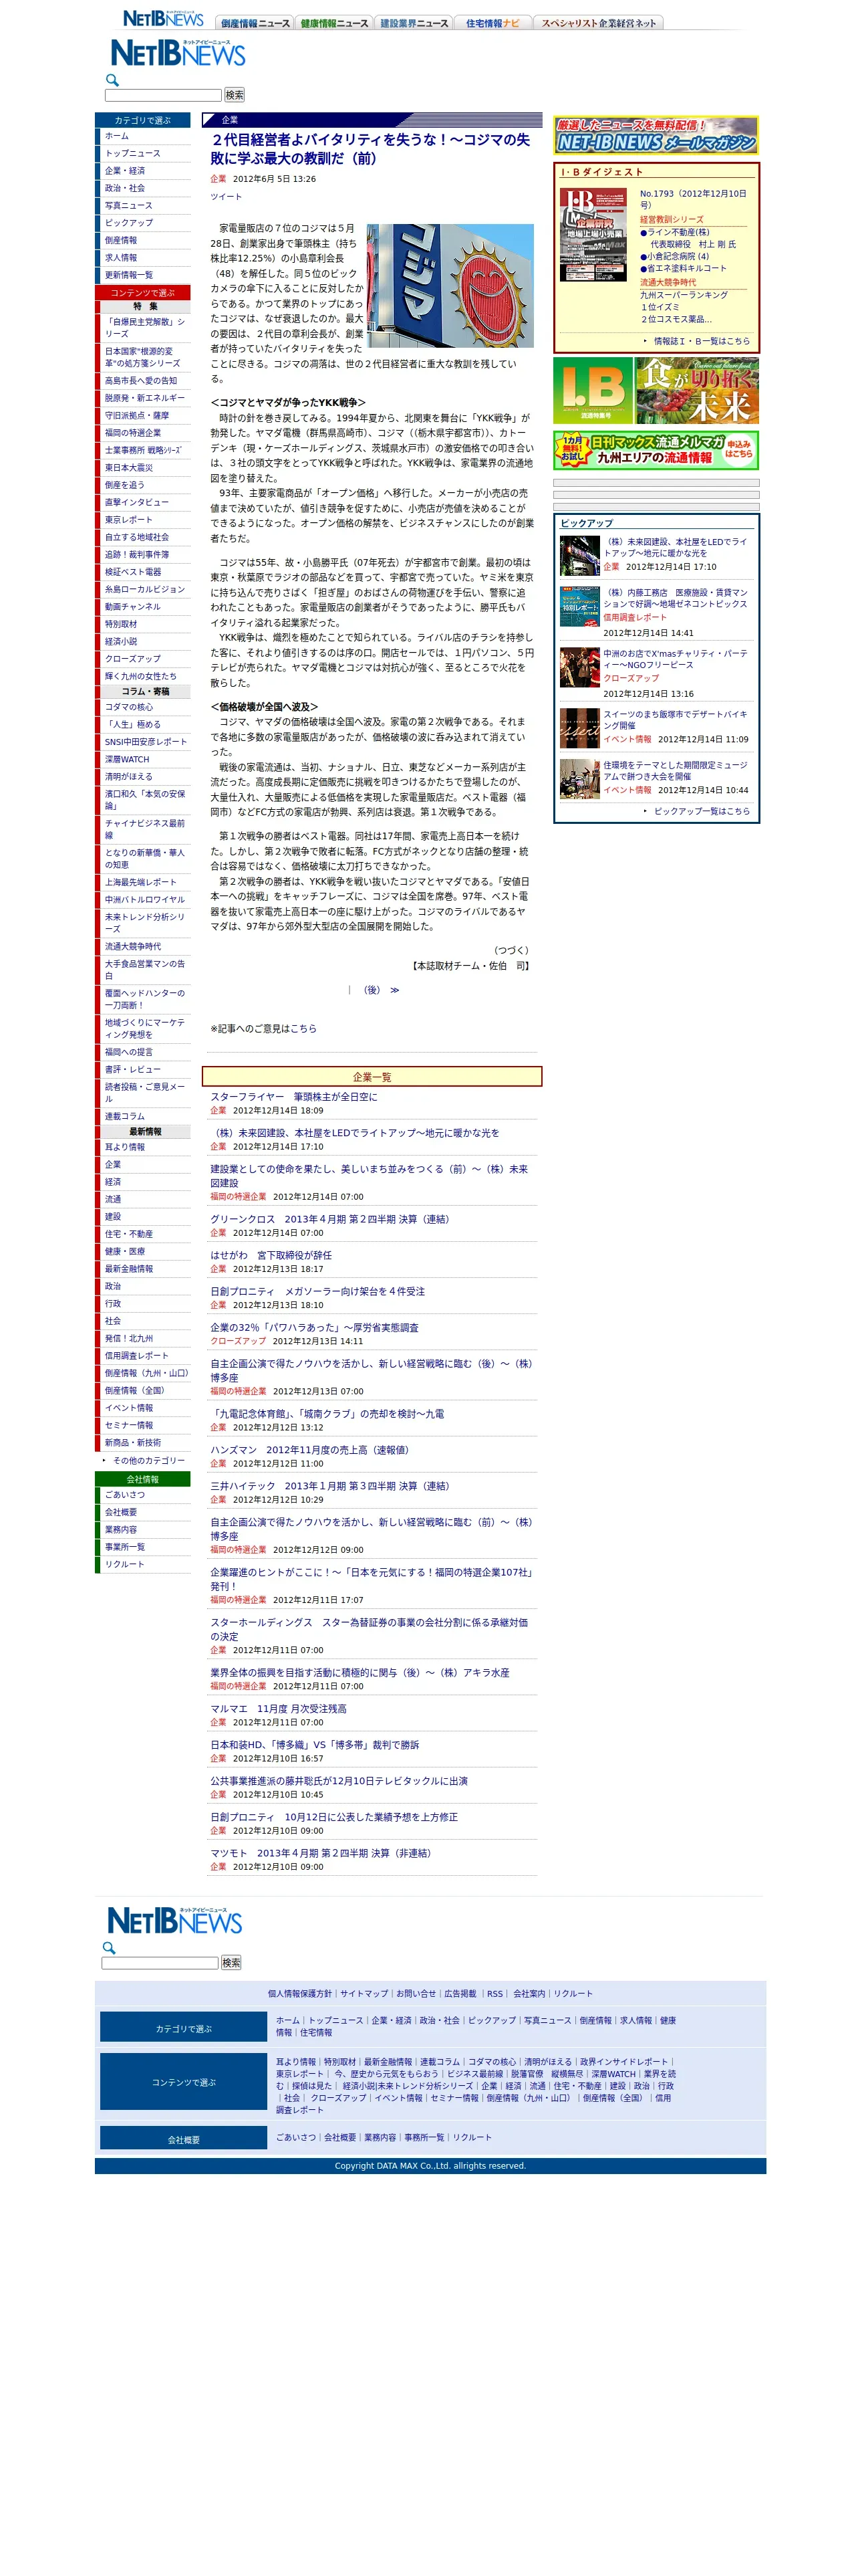Click the 食が切り拓く未来 banner
This screenshot has height=2576, width=858.
click(697, 390)
